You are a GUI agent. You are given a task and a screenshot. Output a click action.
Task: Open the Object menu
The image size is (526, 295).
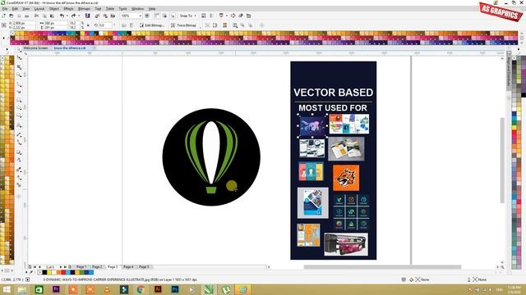[54, 9]
